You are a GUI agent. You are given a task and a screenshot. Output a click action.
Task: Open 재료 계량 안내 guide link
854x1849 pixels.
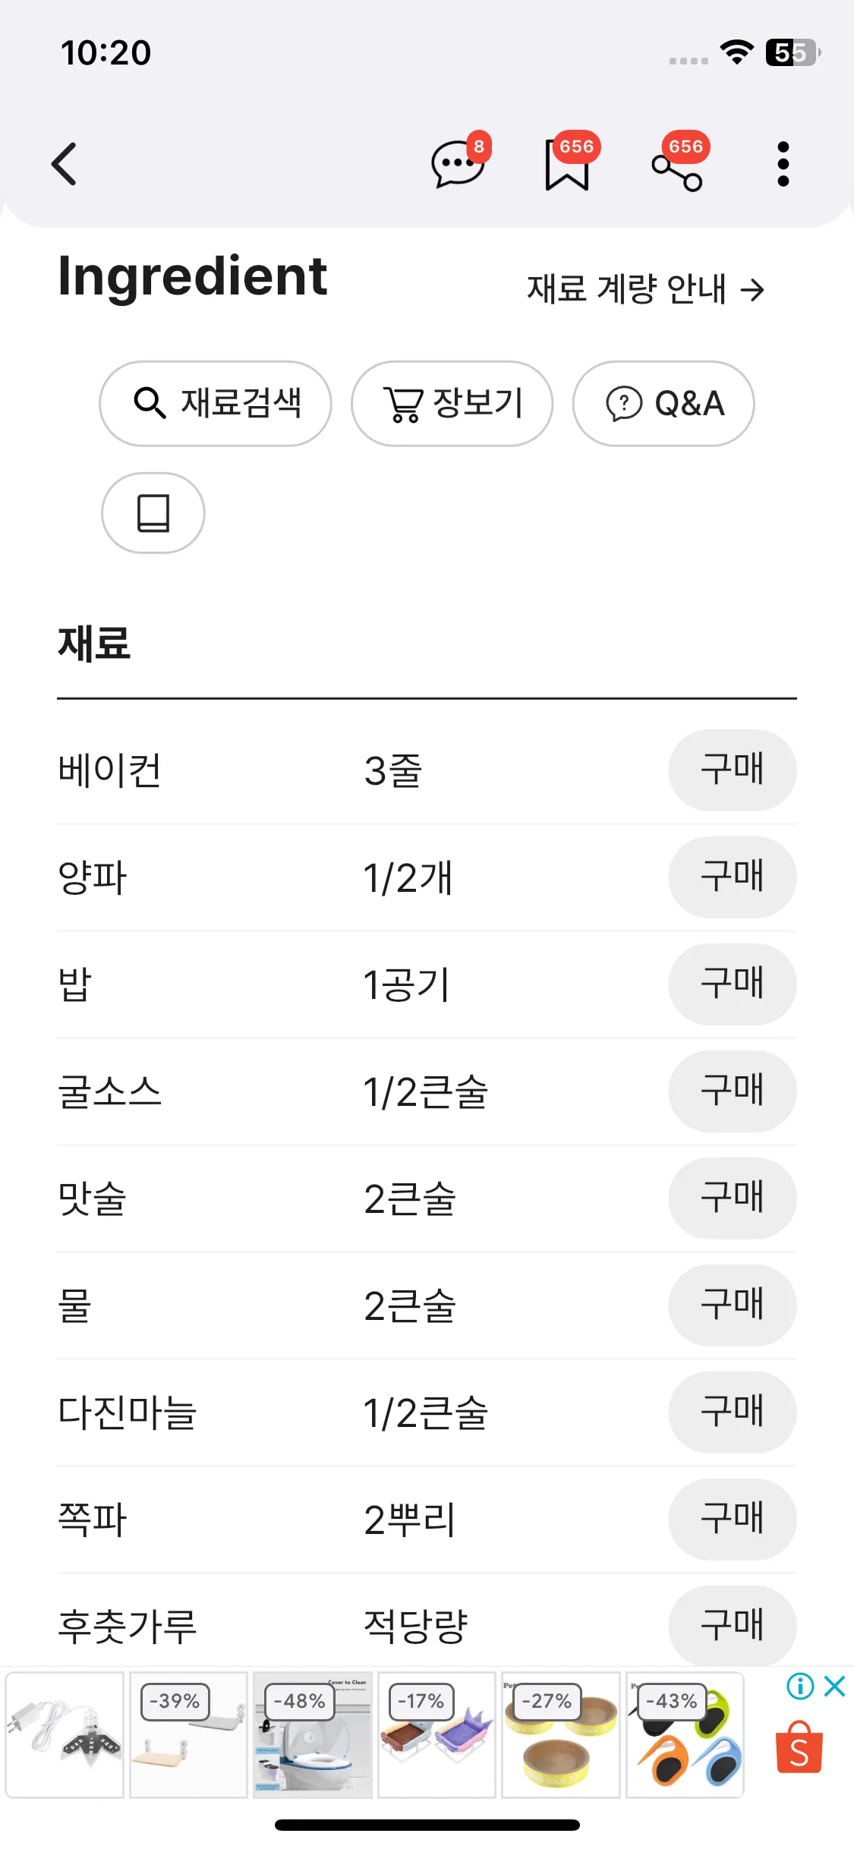(645, 289)
